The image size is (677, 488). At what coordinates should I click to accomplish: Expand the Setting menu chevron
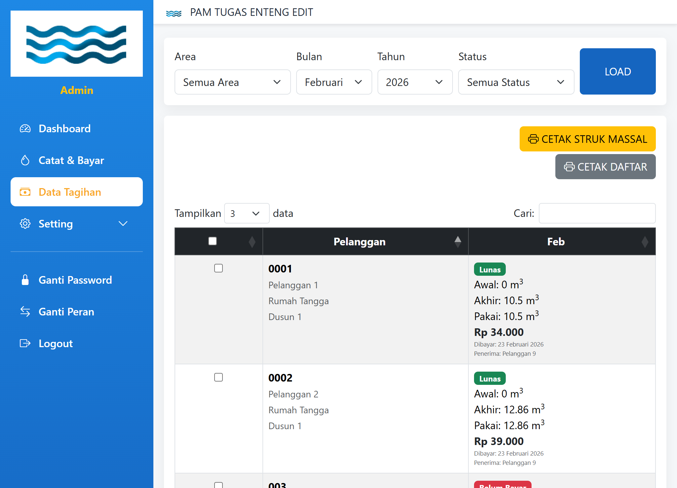(123, 224)
